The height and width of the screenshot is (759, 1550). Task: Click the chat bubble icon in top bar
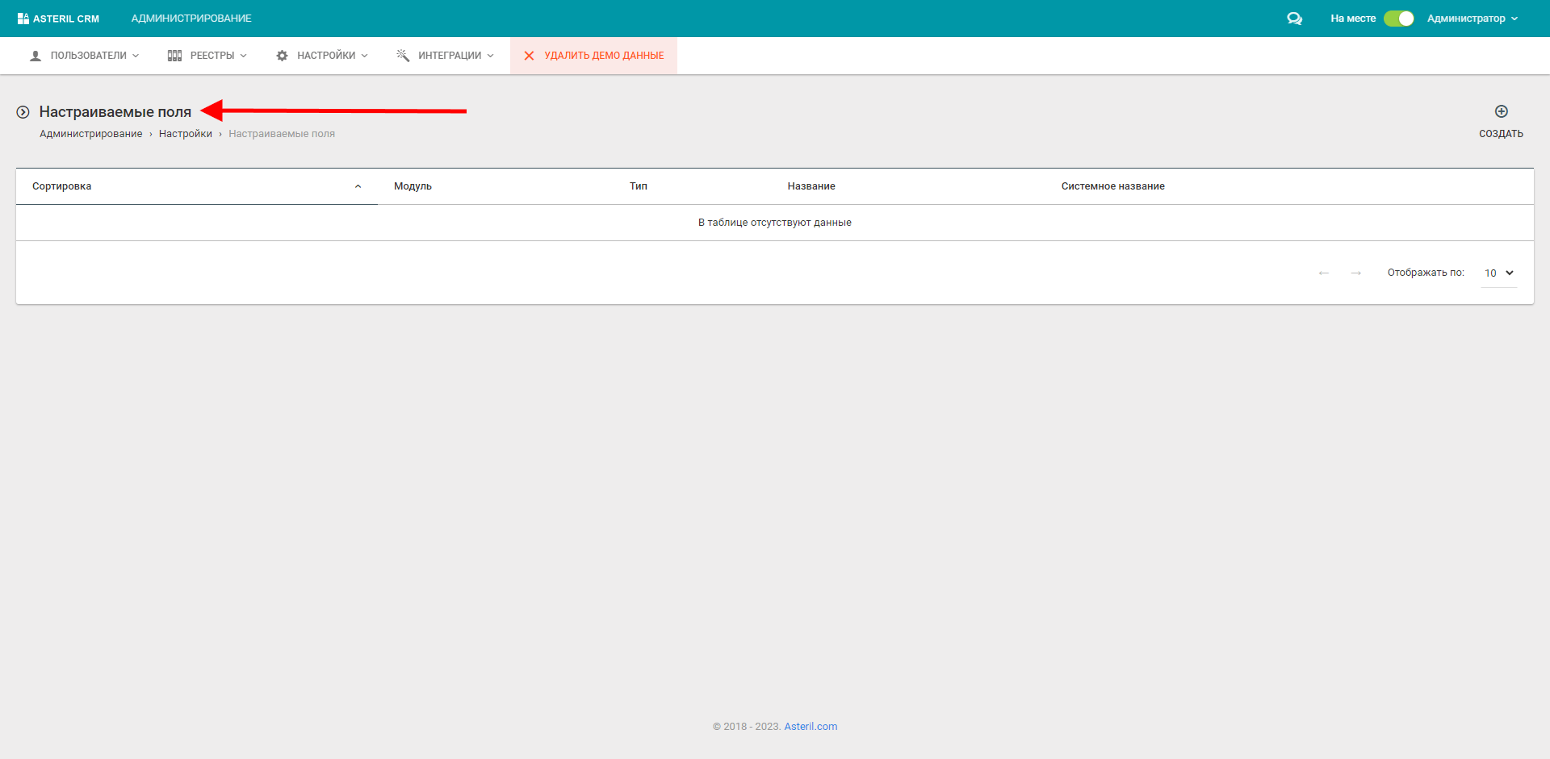pos(1295,18)
